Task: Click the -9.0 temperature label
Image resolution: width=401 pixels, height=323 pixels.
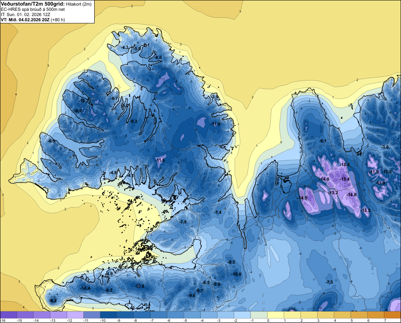Action: click(217, 284)
